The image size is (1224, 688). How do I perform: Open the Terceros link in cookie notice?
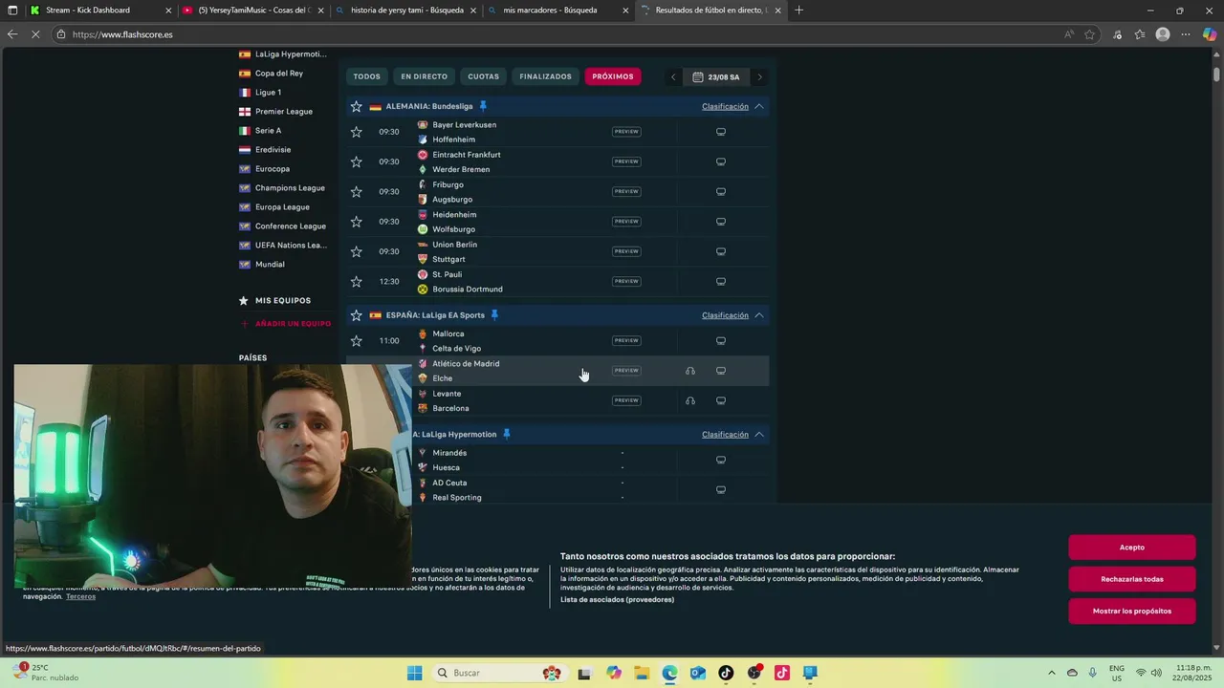click(80, 596)
